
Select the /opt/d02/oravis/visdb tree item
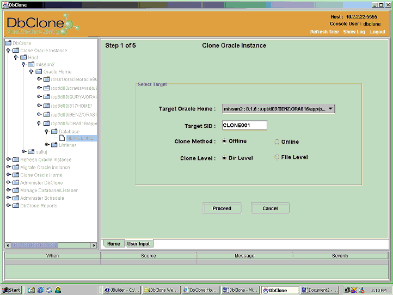coord(74,88)
